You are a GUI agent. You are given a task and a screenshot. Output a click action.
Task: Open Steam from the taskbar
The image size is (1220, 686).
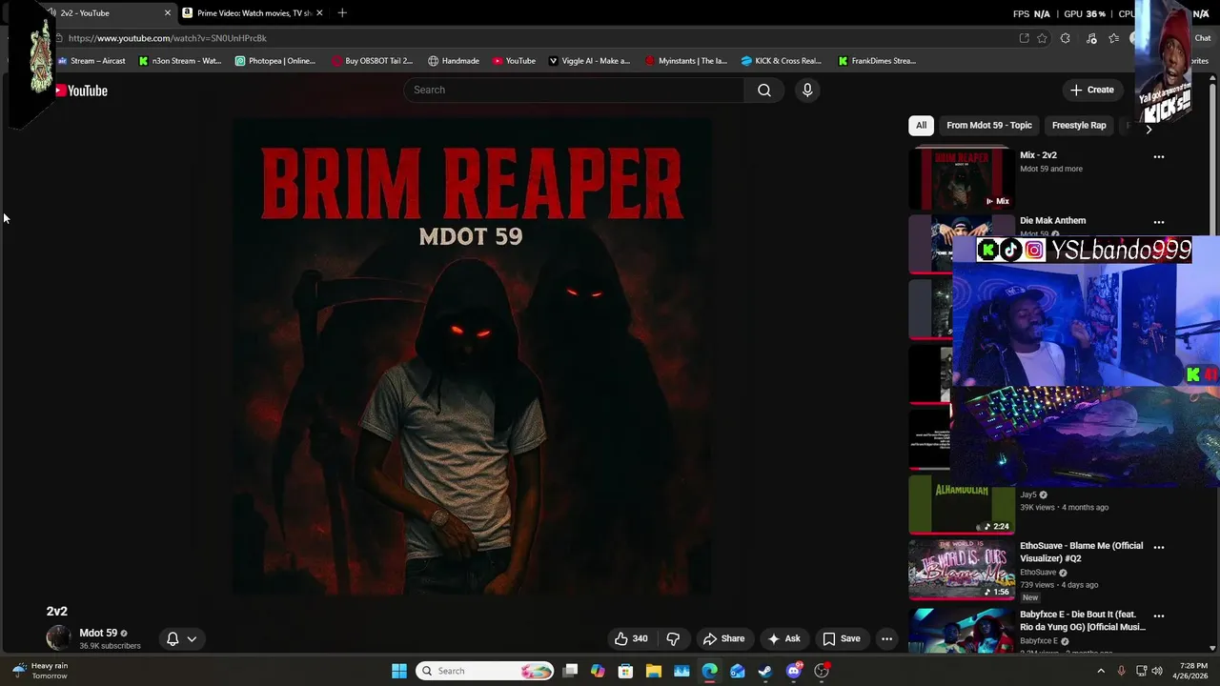[x=765, y=671]
